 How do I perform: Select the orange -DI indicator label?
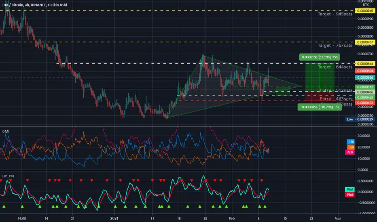351,147
